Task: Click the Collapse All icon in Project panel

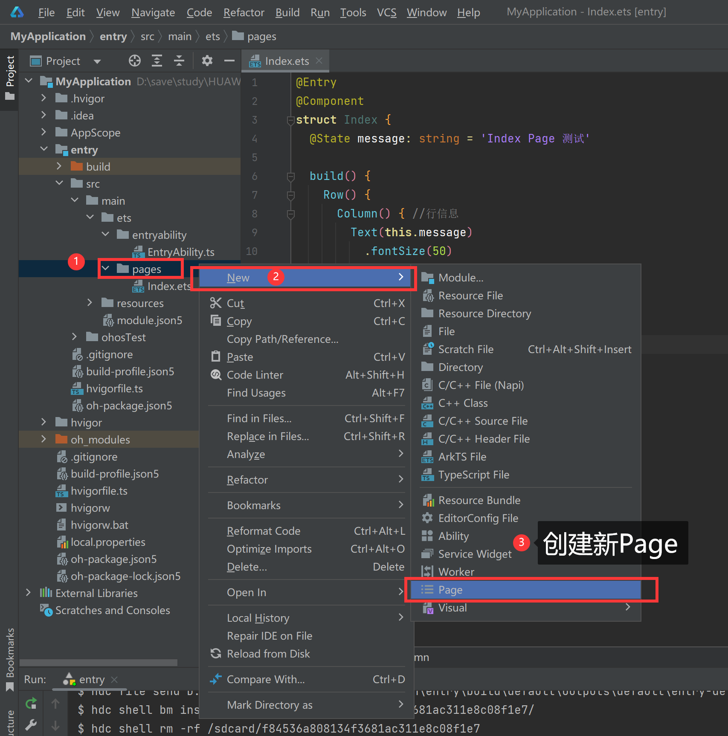Action: (179, 61)
